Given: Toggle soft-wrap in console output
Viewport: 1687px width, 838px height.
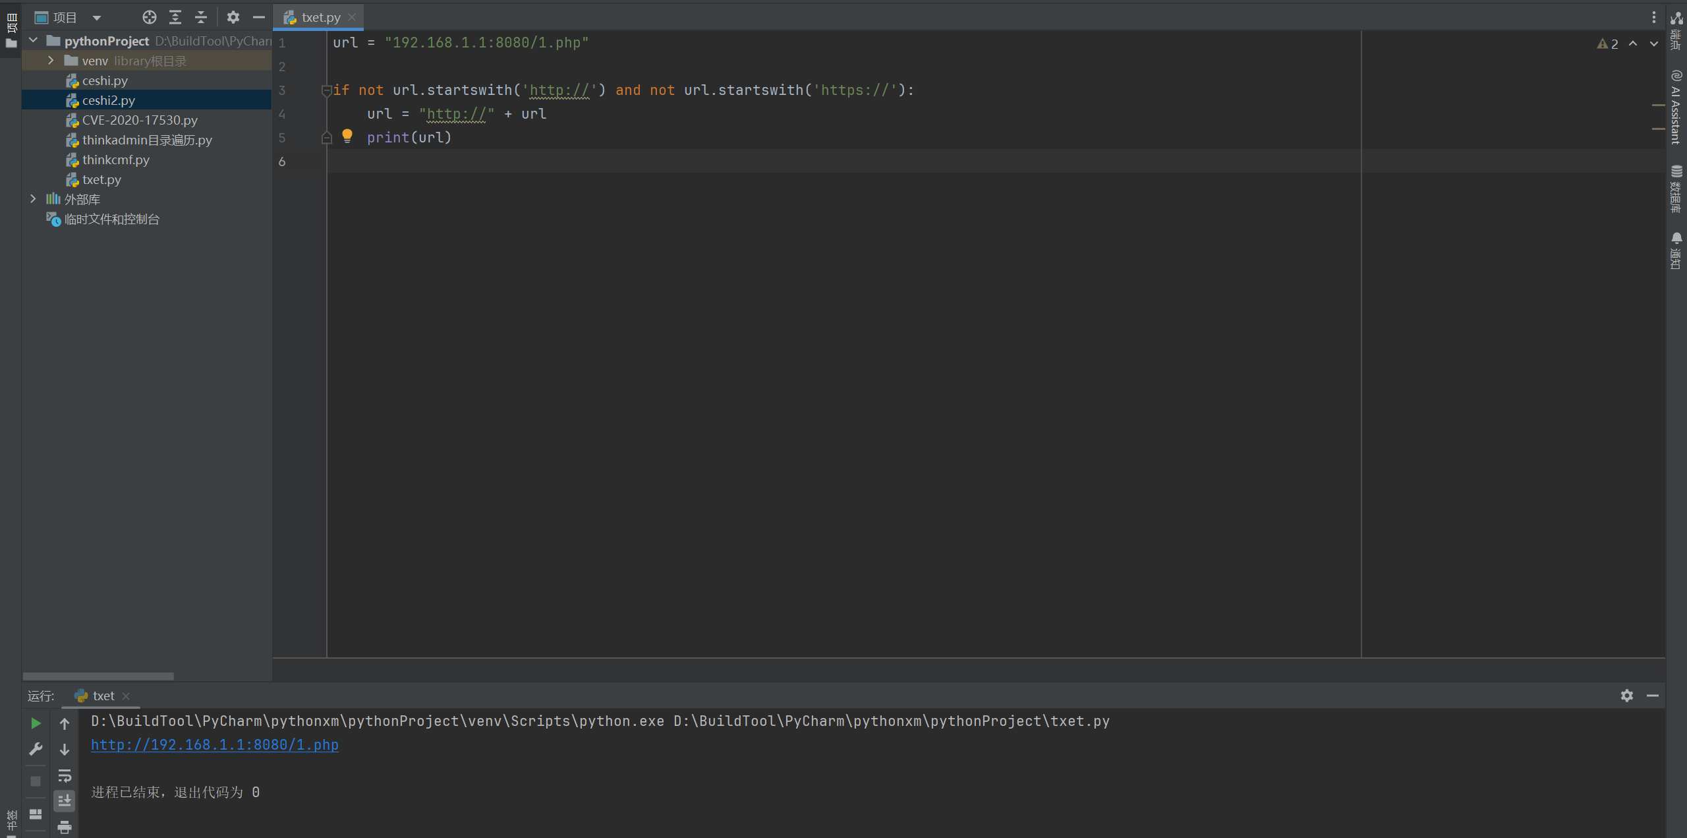Looking at the screenshot, I should pyautogui.click(x=65, y=775).
